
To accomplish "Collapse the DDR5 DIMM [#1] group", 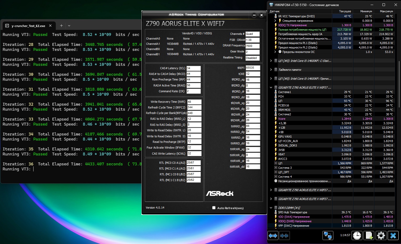I will 271,208.
